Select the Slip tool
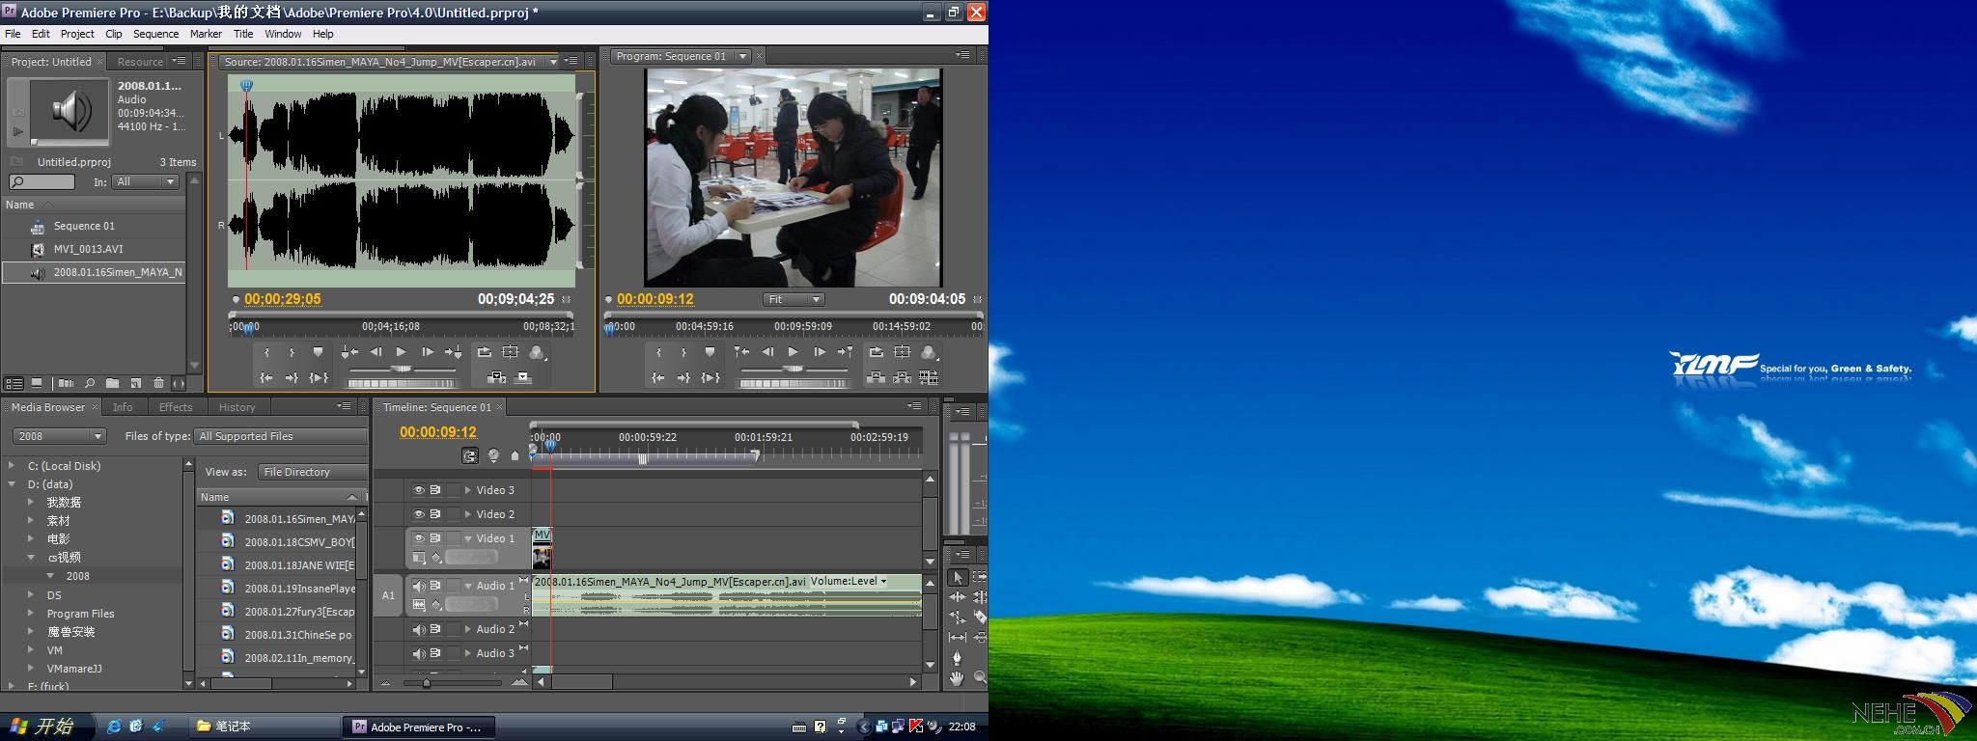 click(x=957, y=638)
